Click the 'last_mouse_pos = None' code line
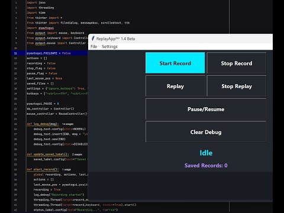Screen dimensions: 284x213 (x=44, y=79)
